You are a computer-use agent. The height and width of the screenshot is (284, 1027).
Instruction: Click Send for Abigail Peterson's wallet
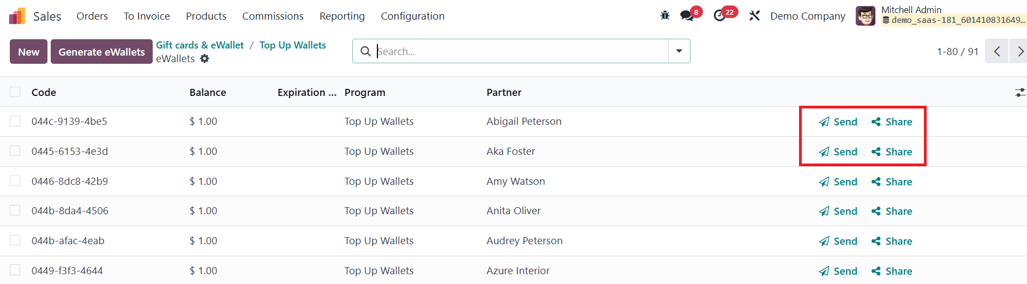coord(838,122)
